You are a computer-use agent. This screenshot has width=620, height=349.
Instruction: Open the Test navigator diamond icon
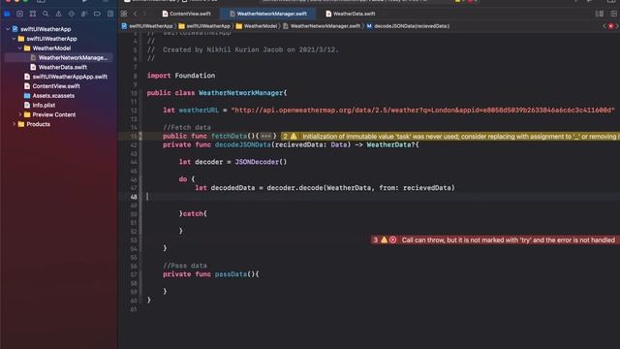tap(71, 14)
